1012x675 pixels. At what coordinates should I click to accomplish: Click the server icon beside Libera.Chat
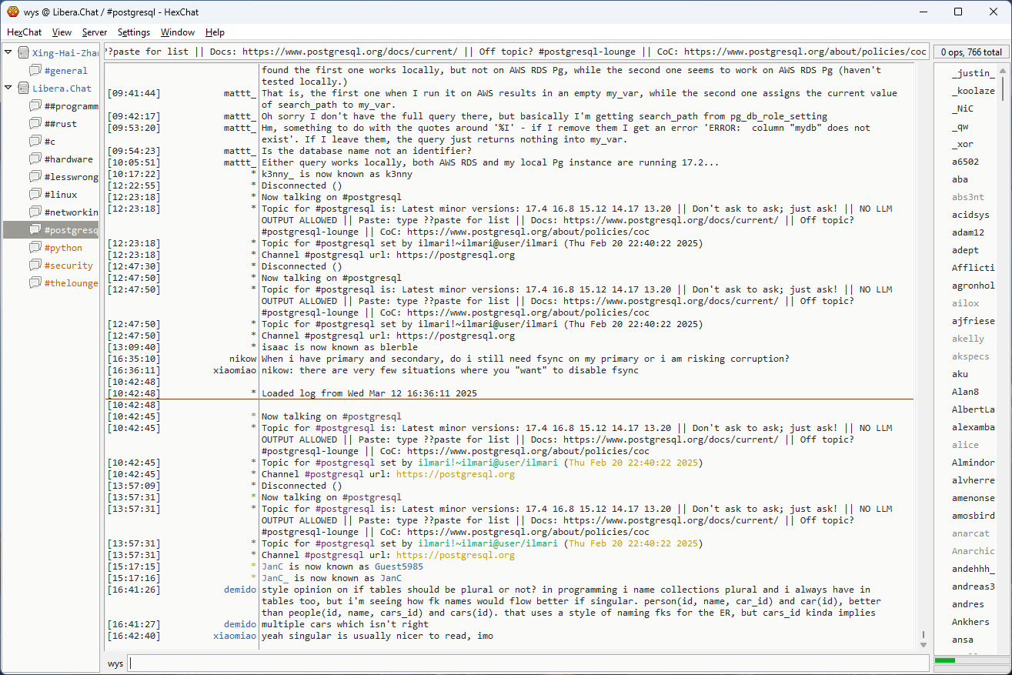pos(24,89)
